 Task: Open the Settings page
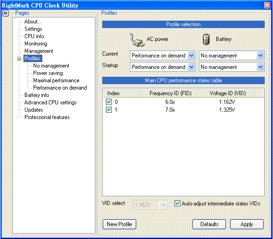[x=33, y=29]
